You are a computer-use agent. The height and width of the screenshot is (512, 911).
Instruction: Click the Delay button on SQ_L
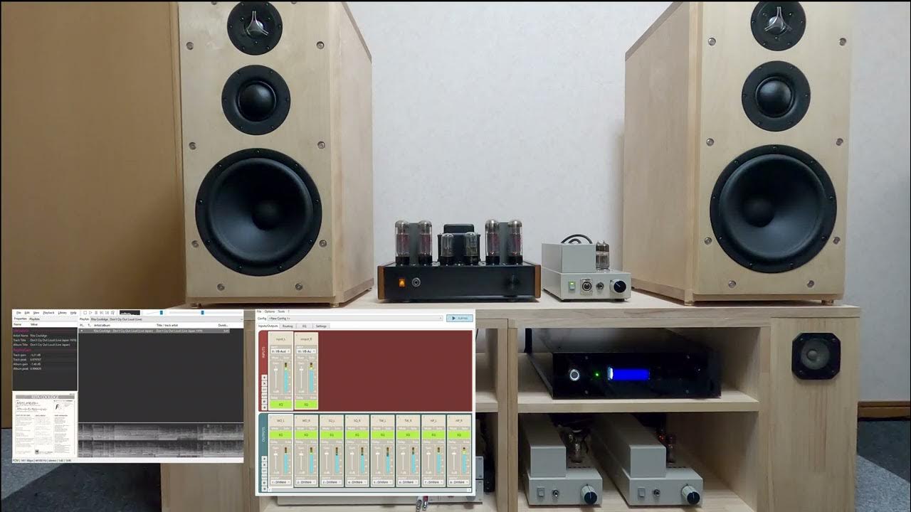pos(325,442)
